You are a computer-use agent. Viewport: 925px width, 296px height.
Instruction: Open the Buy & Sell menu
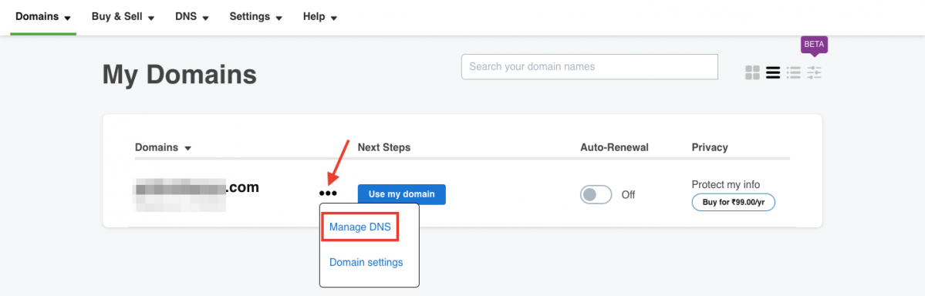click(x=123, y=16)
